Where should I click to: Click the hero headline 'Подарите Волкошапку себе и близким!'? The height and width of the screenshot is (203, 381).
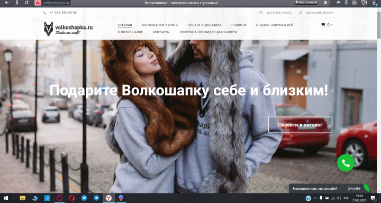coord(188,91)
